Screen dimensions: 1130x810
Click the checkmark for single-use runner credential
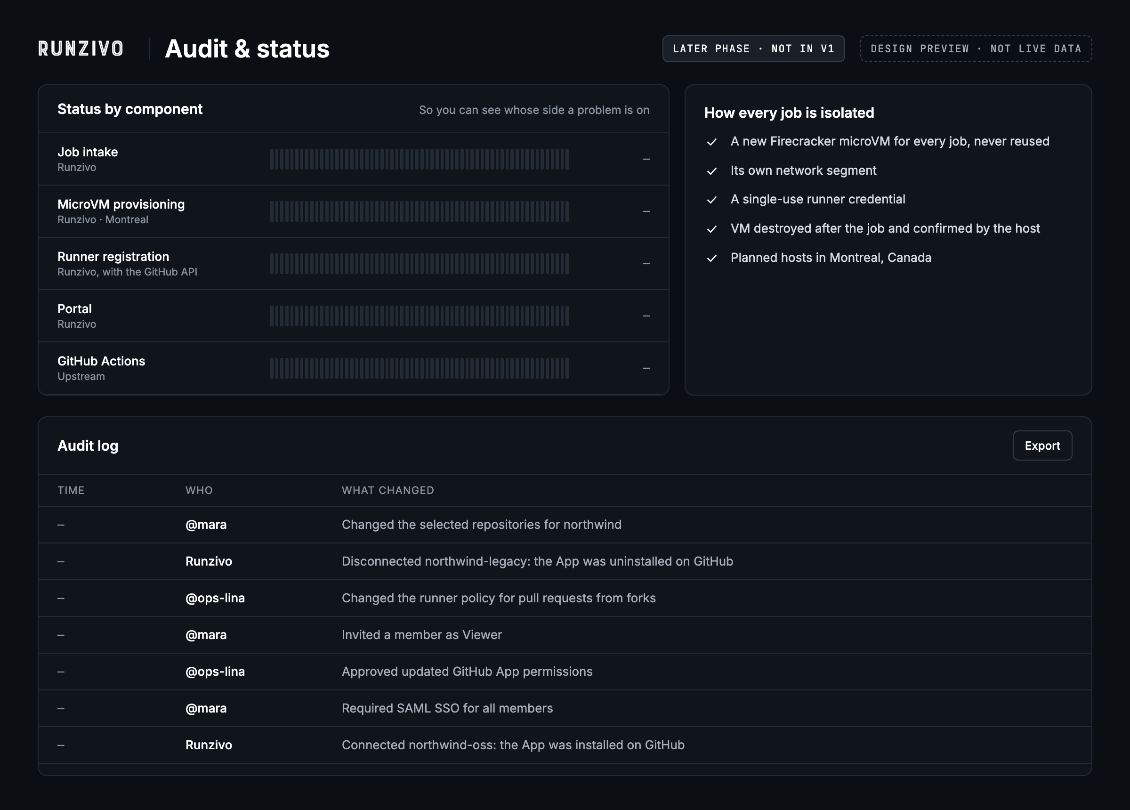point(711,200)
